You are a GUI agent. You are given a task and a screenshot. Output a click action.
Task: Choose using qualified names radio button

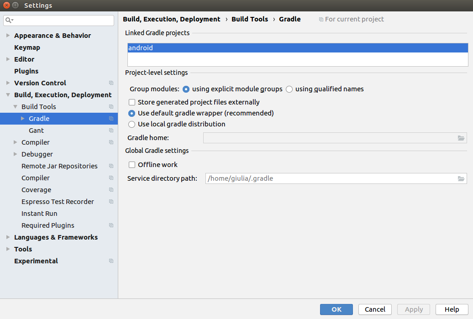(x=289, y=89)
